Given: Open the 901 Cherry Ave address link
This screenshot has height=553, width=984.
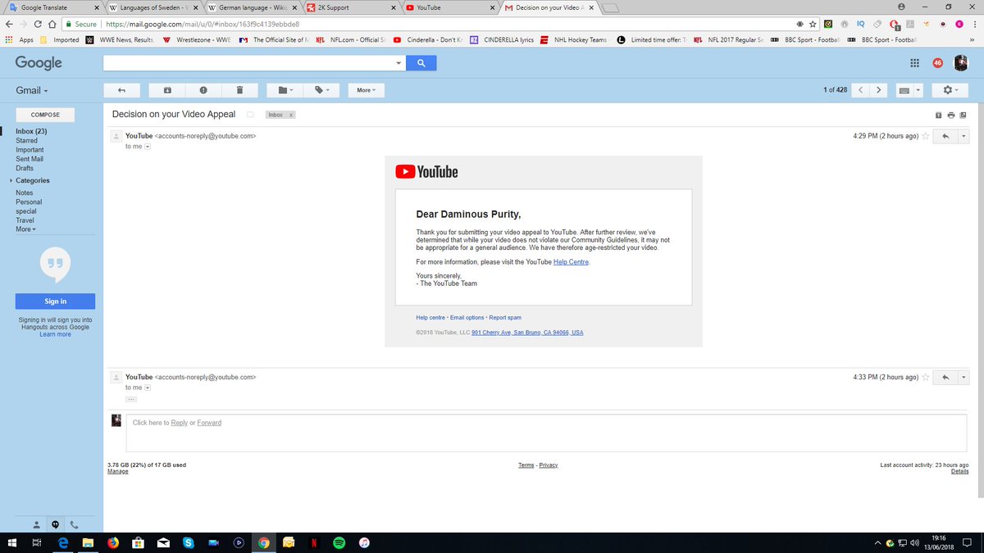Looking at the screenshot, I should click(527, 333).
